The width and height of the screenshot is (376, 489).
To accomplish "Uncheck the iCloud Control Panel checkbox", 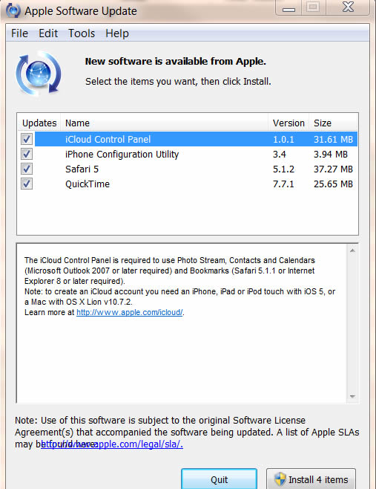I will (x=27, y=139).
